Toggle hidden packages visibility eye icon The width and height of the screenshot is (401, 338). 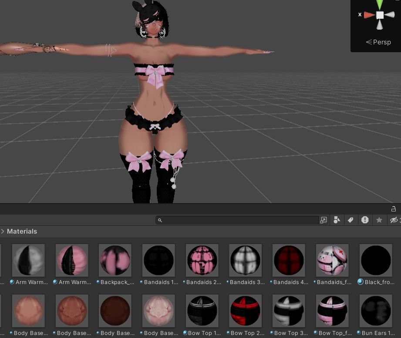tap(394, 220)
